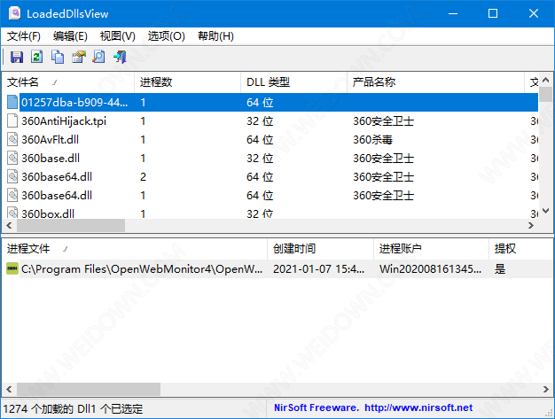The height and width of the screenshot is (419, 555).
Task: Sort by the 产品名称 column header
Action: pos(435,82)
